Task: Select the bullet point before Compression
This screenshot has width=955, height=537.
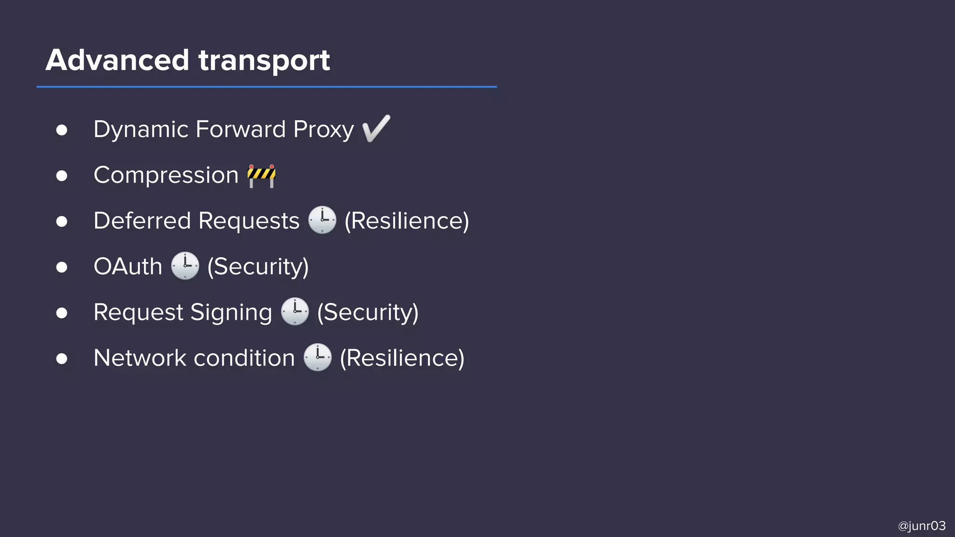Action: (x=62, y=176)
